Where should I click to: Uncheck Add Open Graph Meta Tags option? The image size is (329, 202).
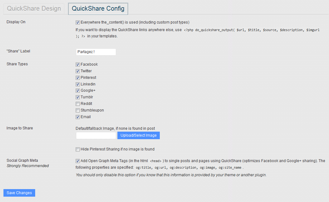point(78,161)
